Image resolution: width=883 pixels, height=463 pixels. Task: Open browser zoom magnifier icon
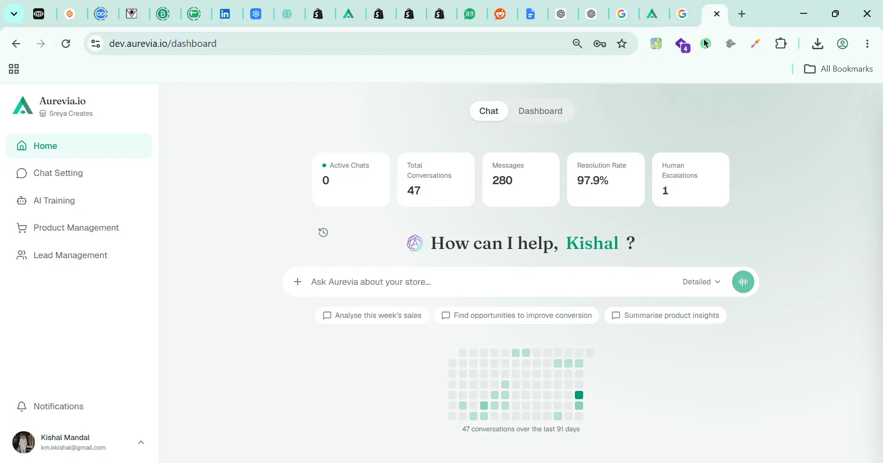(x=577, y=44)
